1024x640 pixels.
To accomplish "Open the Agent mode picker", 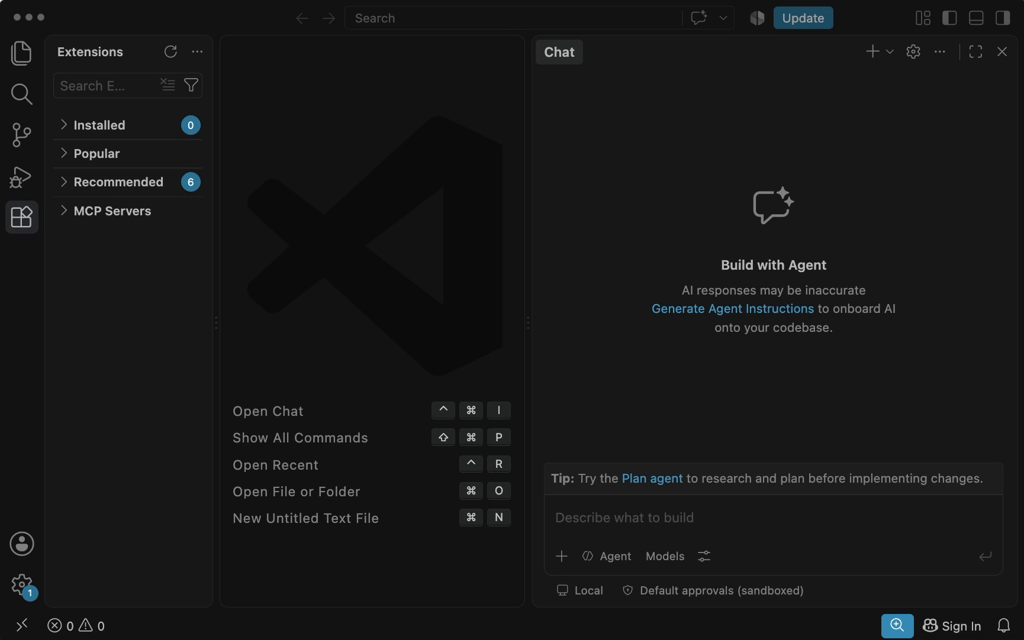I will pyautogui.click(x=607, y=556).
